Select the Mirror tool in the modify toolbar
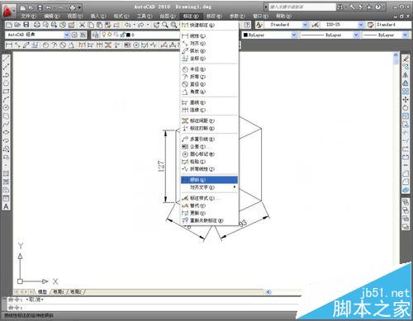The height and width of the screenshot is (321, 413). point(406,75)
